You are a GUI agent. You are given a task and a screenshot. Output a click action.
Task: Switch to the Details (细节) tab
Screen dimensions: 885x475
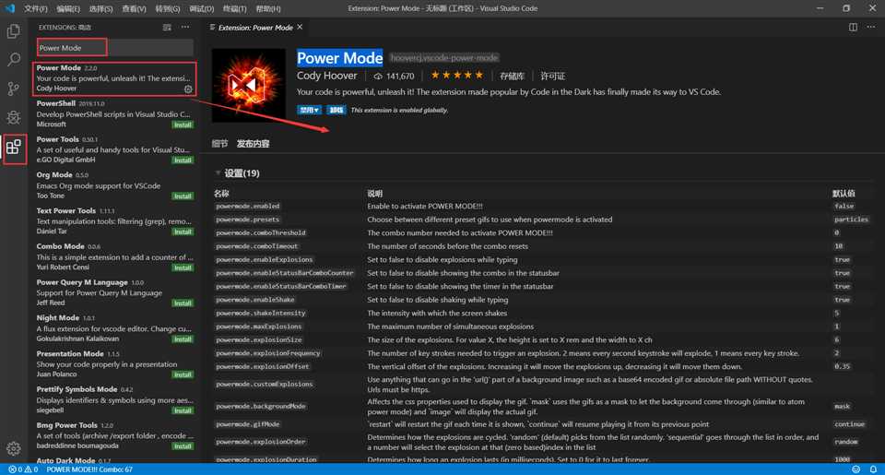219,144
